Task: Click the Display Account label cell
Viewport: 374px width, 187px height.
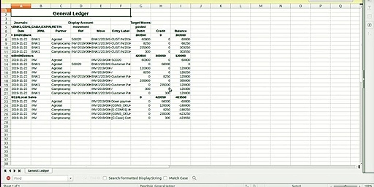Action: click(x=81, y=23)
